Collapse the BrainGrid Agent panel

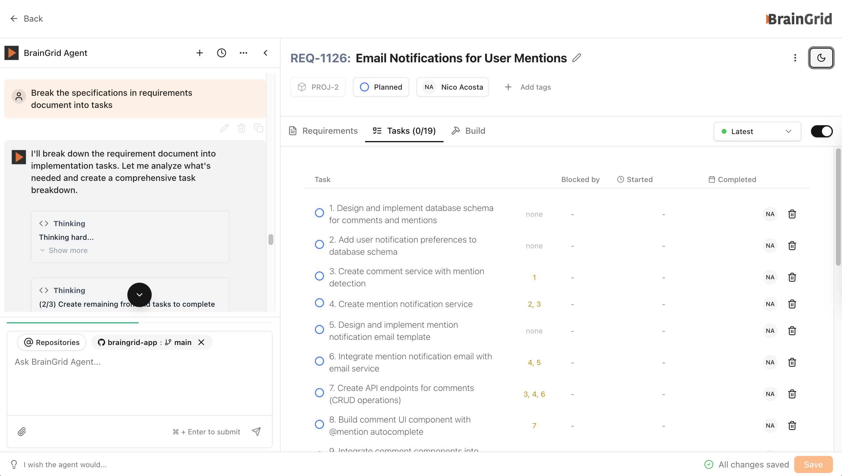265,53
